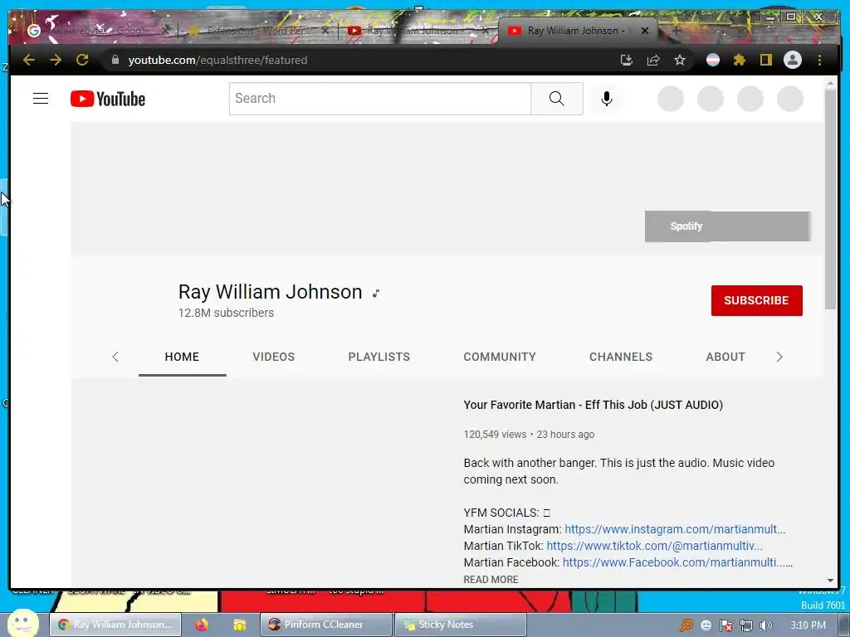Image resolution: width=850 pixels, height=637 pixels.
Task: Close the Extensions tab
Action: [325, 31]
